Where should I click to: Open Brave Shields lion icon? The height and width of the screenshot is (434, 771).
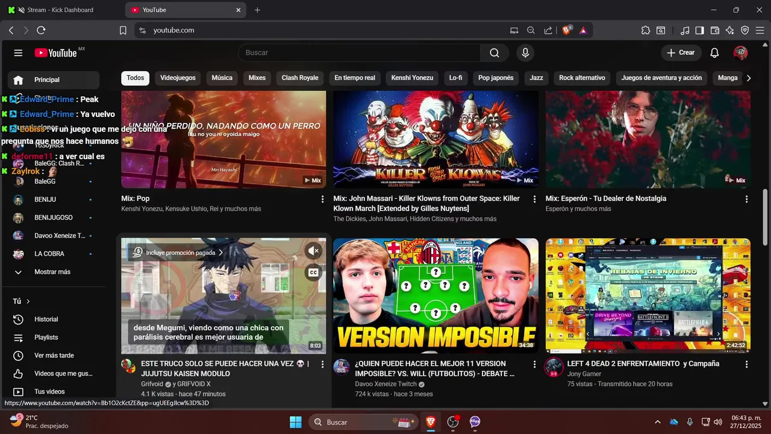tap(567, 30)
